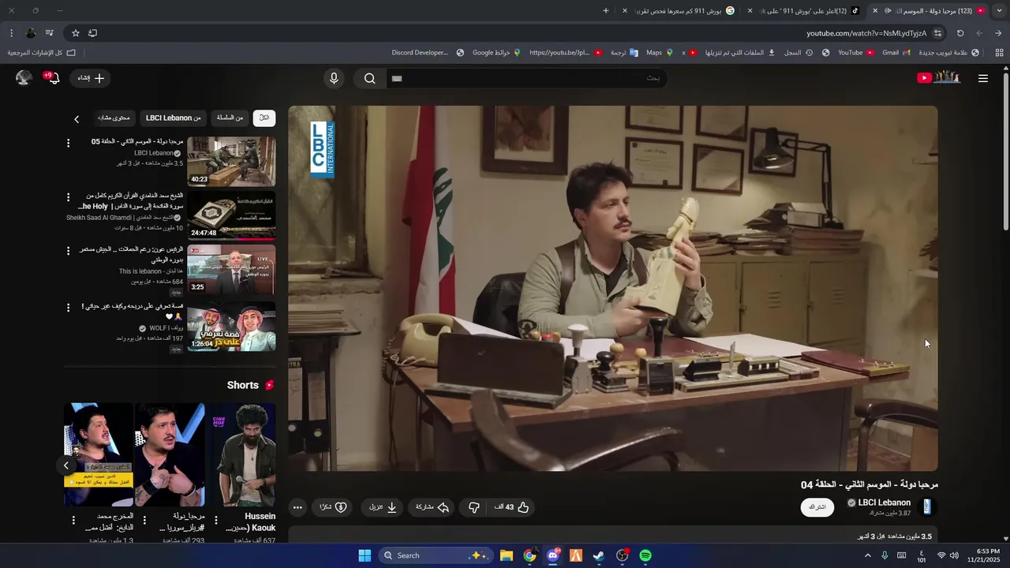Screen dimensions: 1010x568
Task: Click the main video player
Action: pyautogui.click(x=613, y=289)
